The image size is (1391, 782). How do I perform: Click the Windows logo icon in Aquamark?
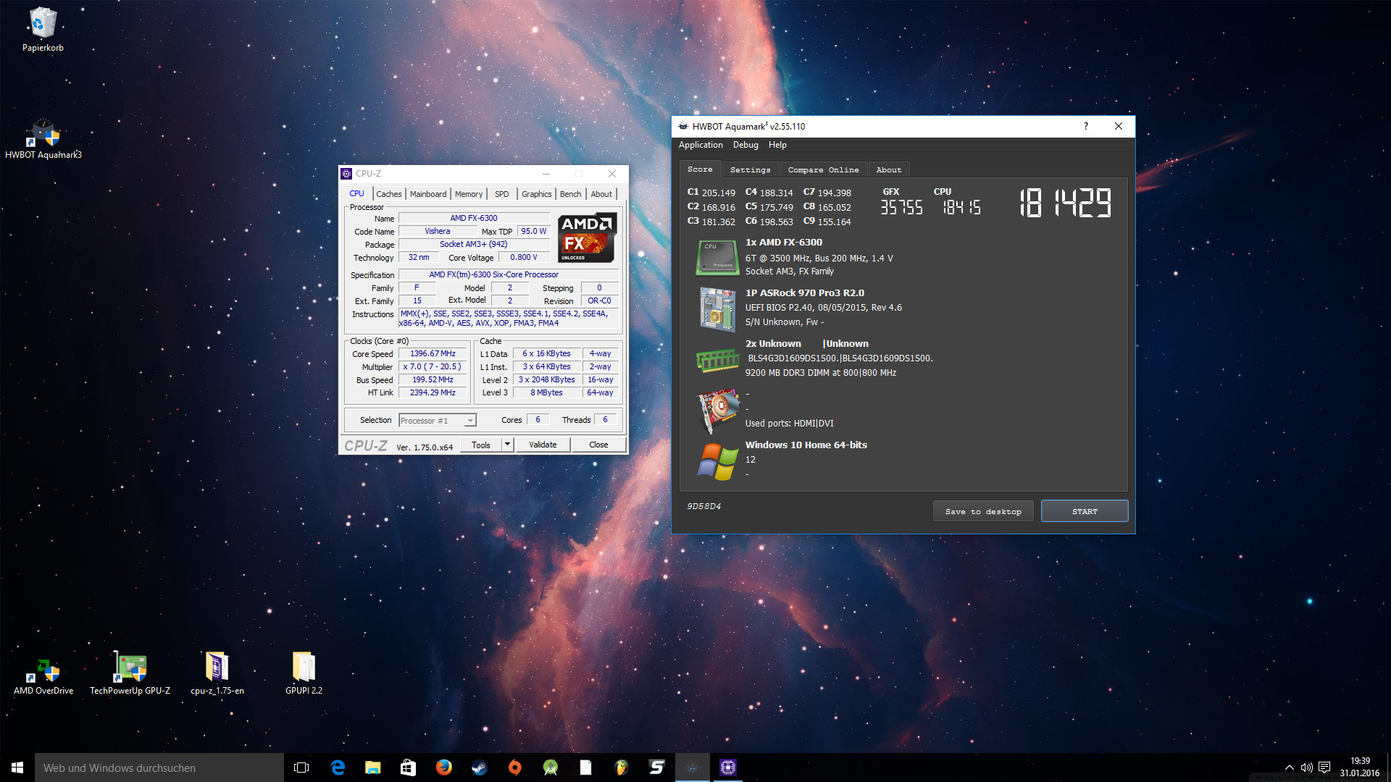tap(717, 461)
